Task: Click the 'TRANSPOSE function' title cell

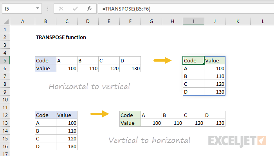Action: click(x=61, y=37)
